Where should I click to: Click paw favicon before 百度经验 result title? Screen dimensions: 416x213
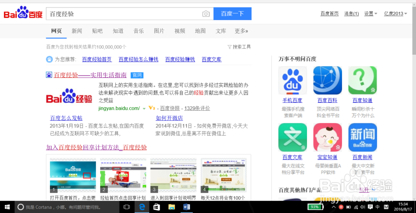click(49, 75)
